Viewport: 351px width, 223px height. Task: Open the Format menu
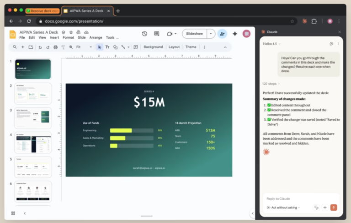click(68, 37)
